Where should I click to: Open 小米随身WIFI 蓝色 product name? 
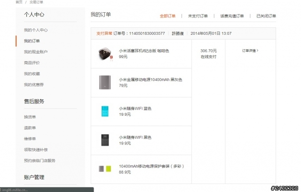[x=135, y=109]
